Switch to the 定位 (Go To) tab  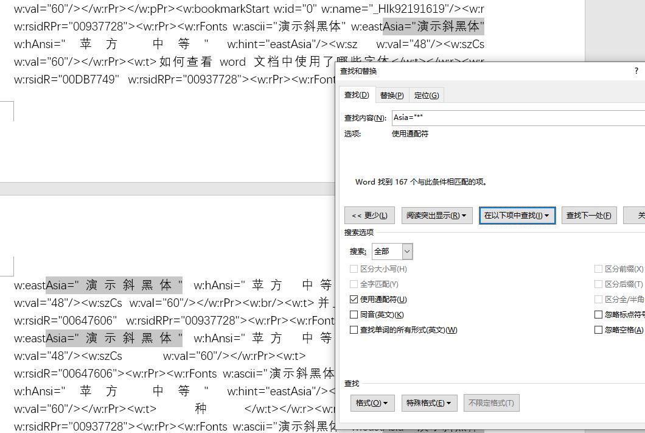426,94
